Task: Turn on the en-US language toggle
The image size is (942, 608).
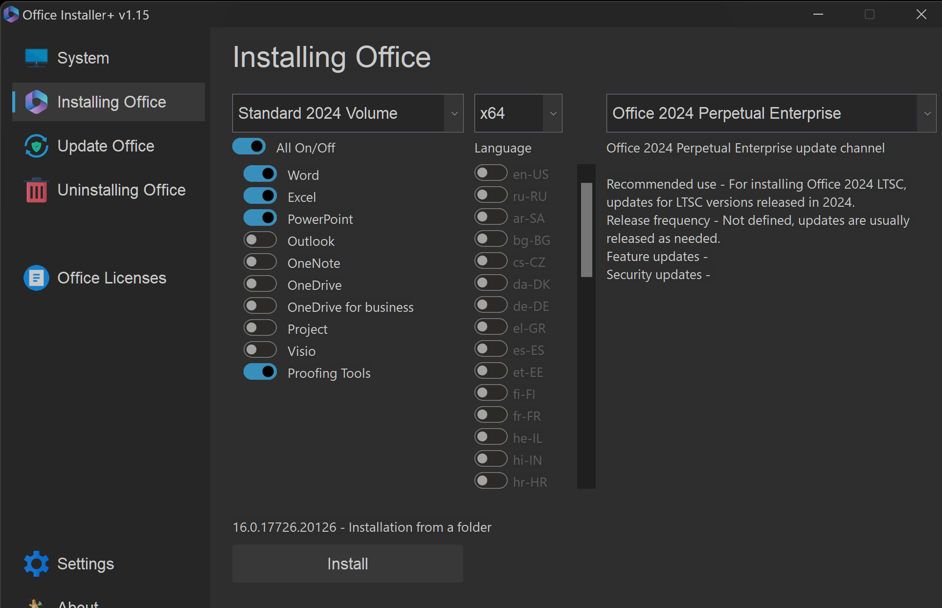Action: pos(491,173)
